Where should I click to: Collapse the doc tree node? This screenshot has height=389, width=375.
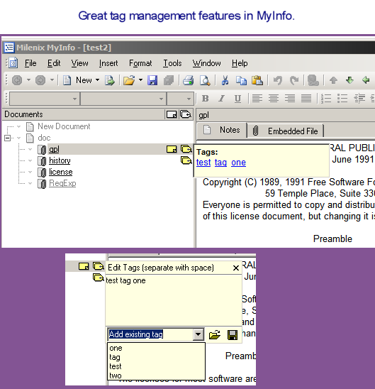[8, 138]
